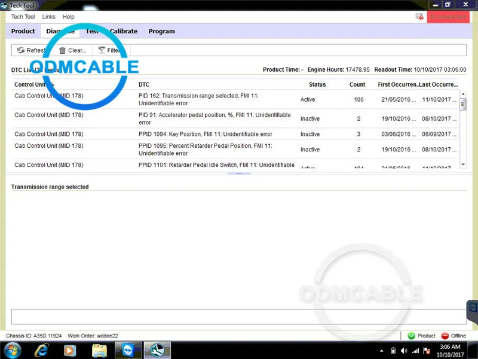Image resolution: width=478 pixels, height=359 pixels.
Task: Open TeamViewer from the taskbar
Action: (128, 350)
